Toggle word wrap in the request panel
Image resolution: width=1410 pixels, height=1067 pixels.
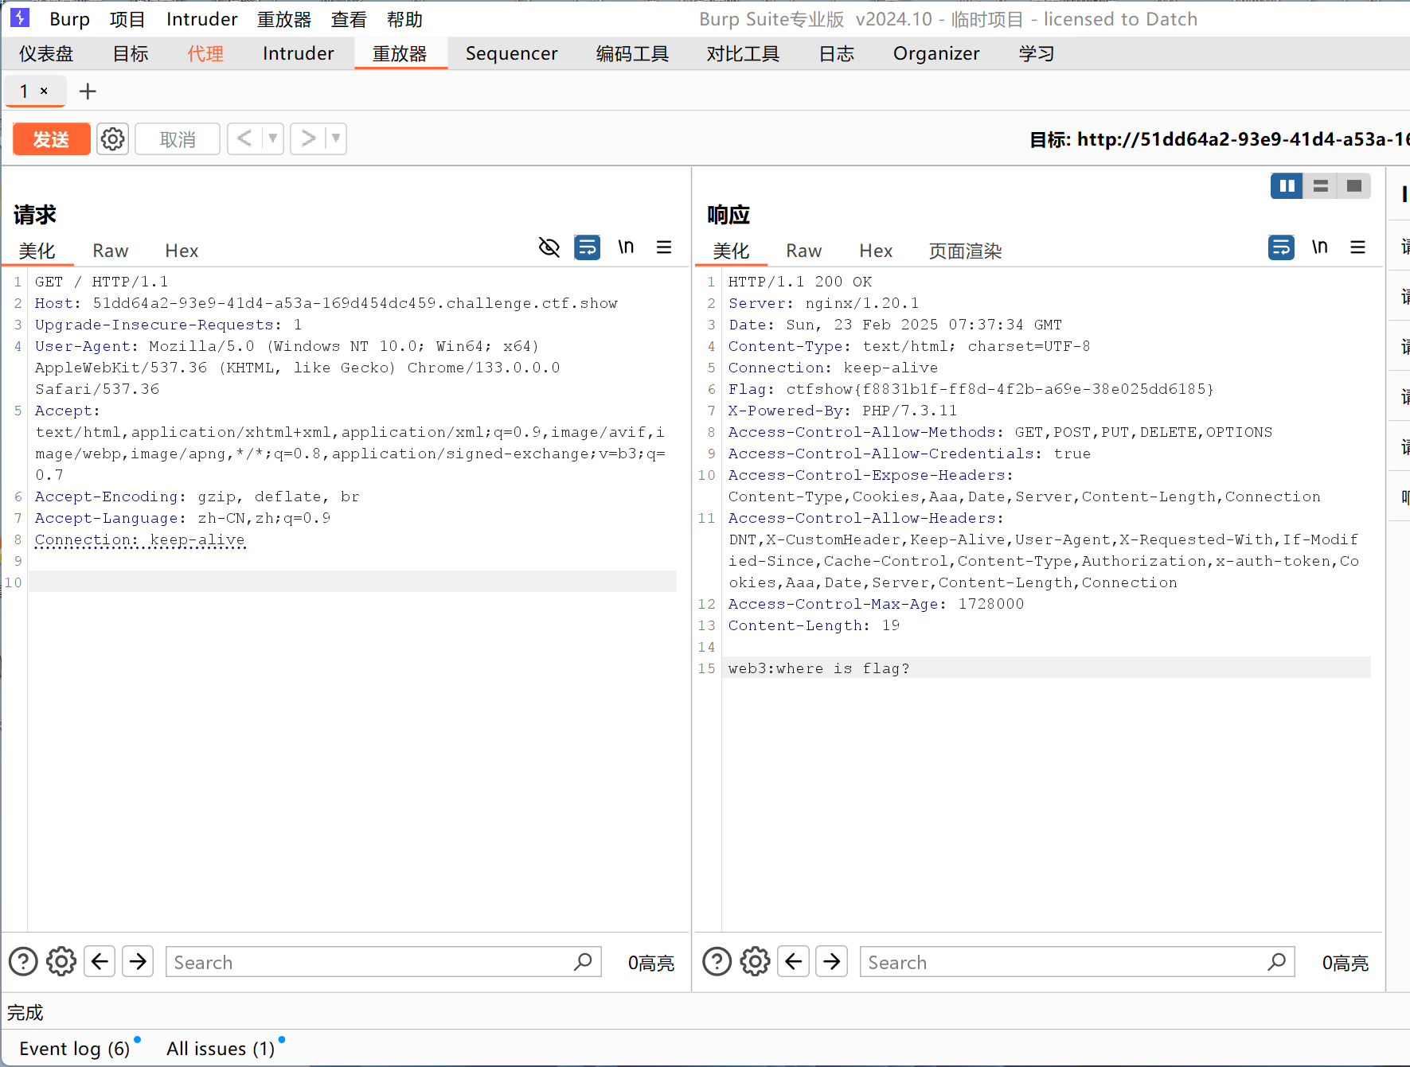tap(587, 247)
